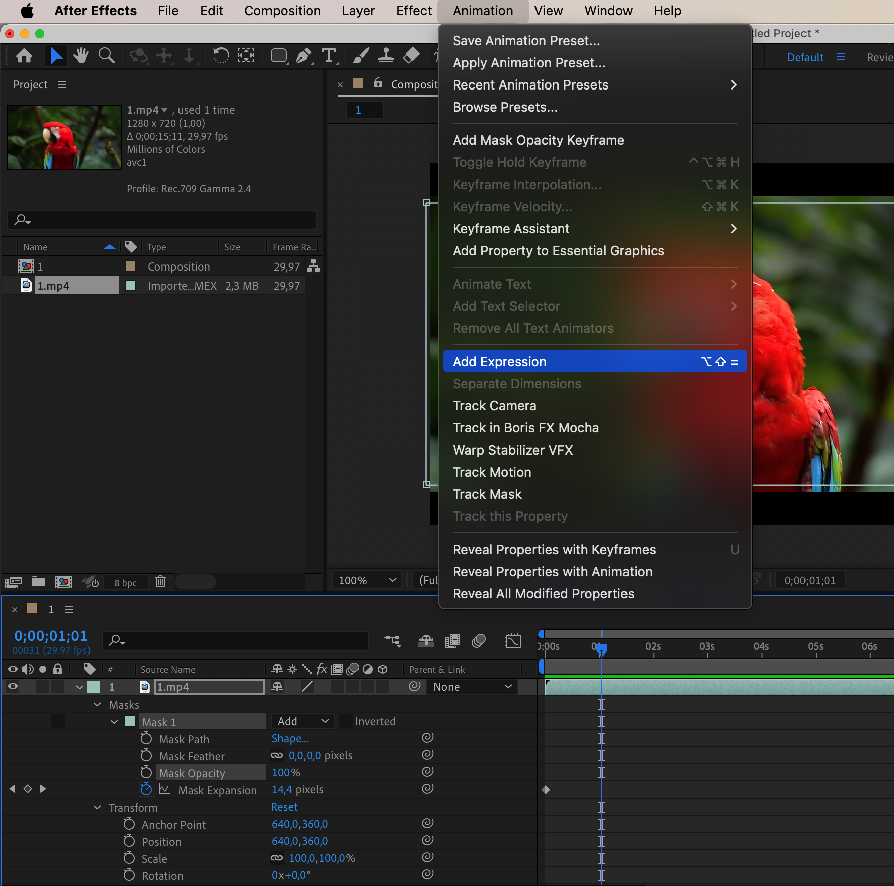
Task: Click the shy layers switch in timeline
Action: click(426, 640)
